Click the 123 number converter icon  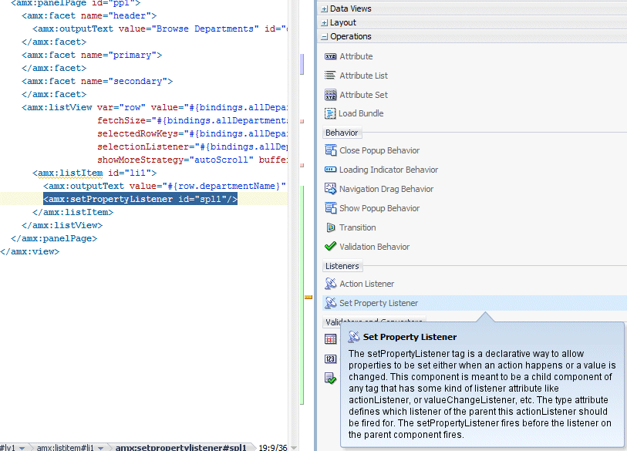tap(330, 358)
